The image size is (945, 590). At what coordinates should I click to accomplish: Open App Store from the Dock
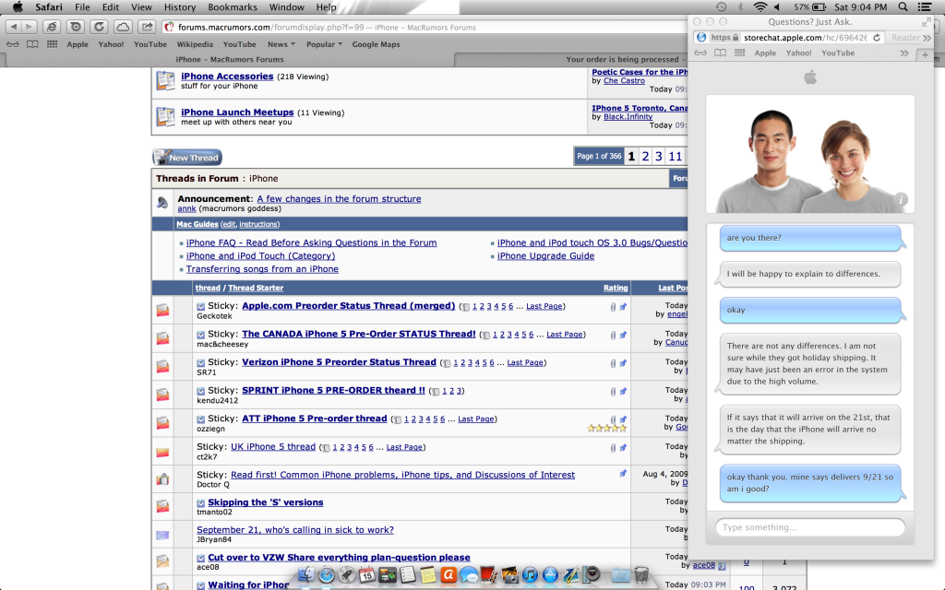(x=550, y=575)
